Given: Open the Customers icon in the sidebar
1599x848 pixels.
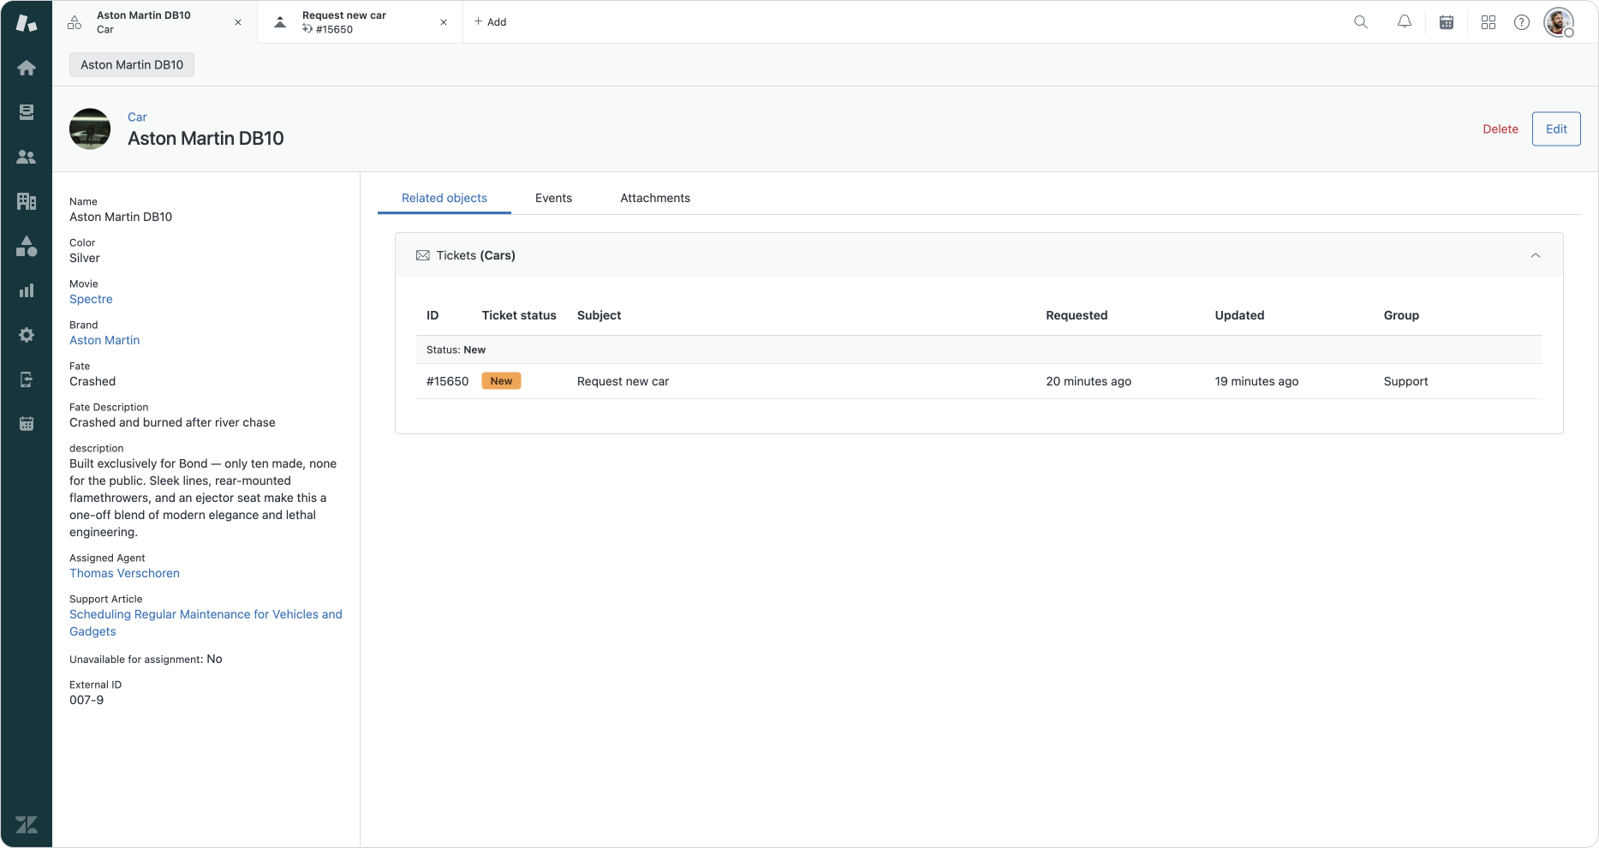Looking at the screenshot, I should click(x=27, y=157).
